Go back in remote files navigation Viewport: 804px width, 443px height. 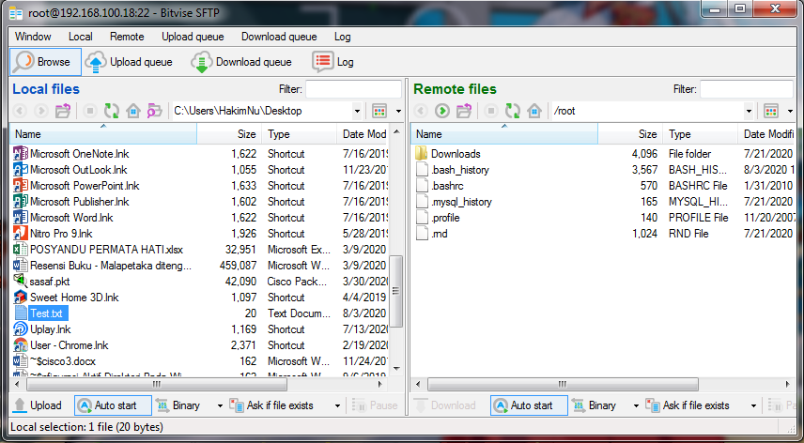tap(421, 111)
